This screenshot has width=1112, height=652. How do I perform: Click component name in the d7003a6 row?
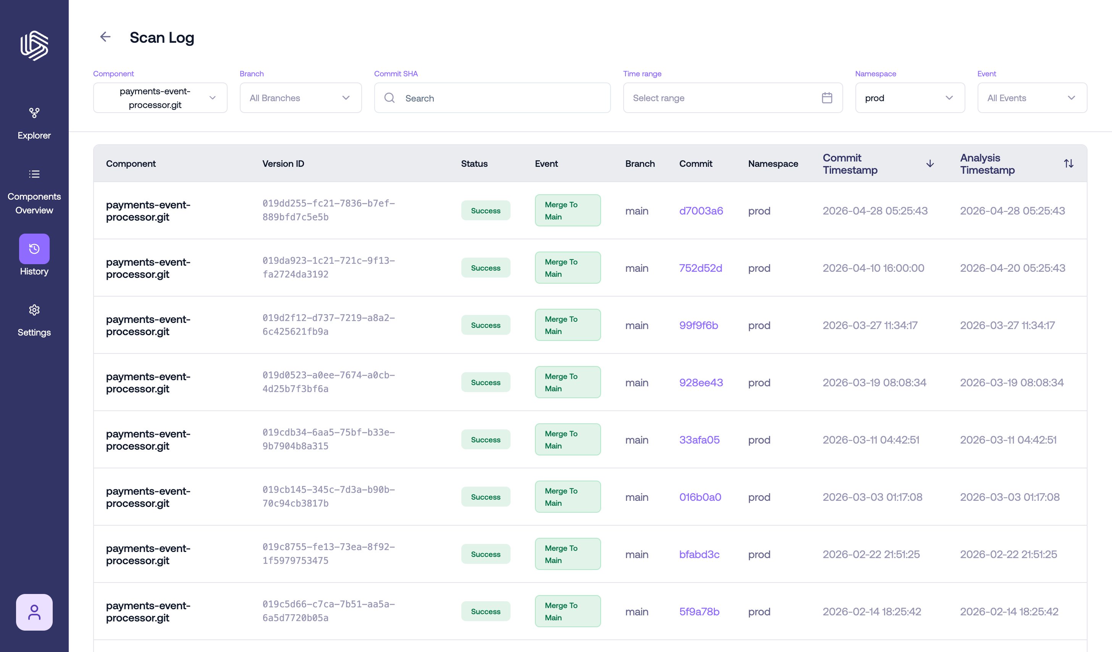(x=148, y=211)
